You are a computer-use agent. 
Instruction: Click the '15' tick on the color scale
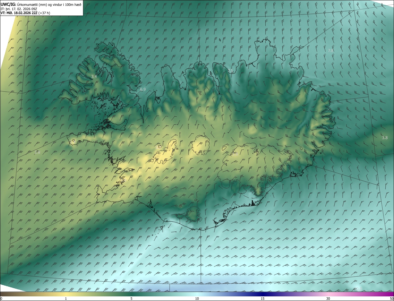(x=263, y=299)
